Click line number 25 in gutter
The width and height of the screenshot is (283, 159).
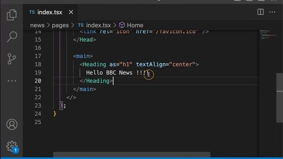[38, 122]
